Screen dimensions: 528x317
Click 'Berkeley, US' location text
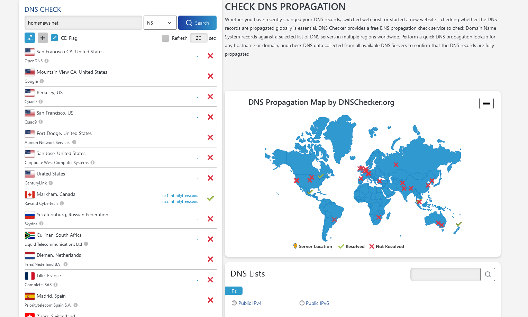click(x=49, y=92)
